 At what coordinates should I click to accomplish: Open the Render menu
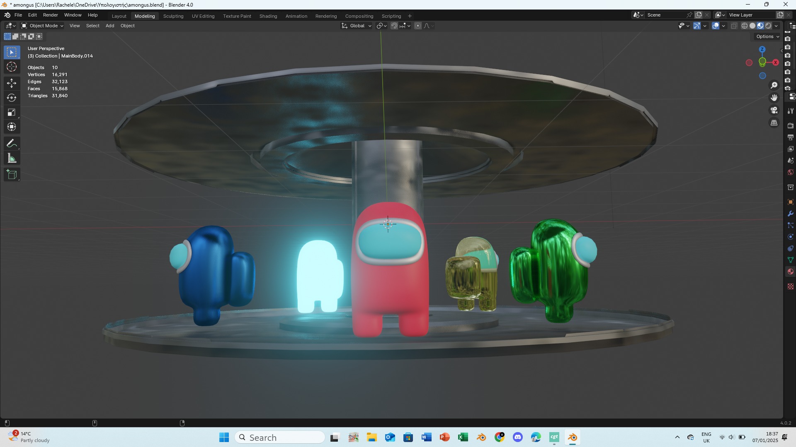pyautogui.click(x=50, y=15)
